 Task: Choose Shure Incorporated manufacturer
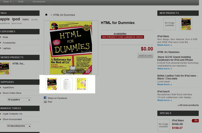point(12,119)
